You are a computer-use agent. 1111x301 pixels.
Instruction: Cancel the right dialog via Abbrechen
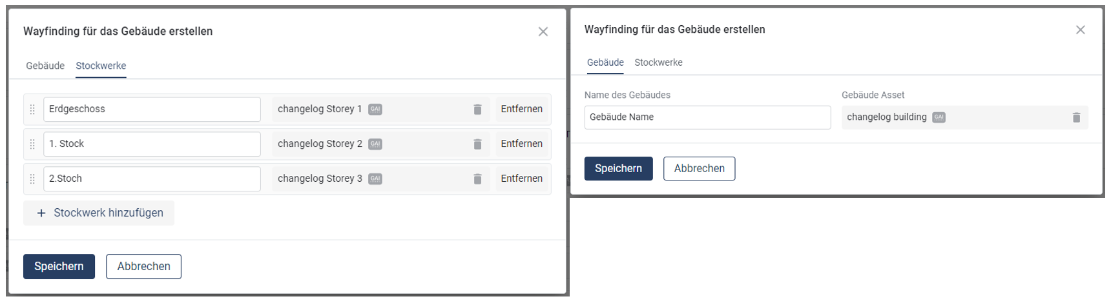[699, 168]
